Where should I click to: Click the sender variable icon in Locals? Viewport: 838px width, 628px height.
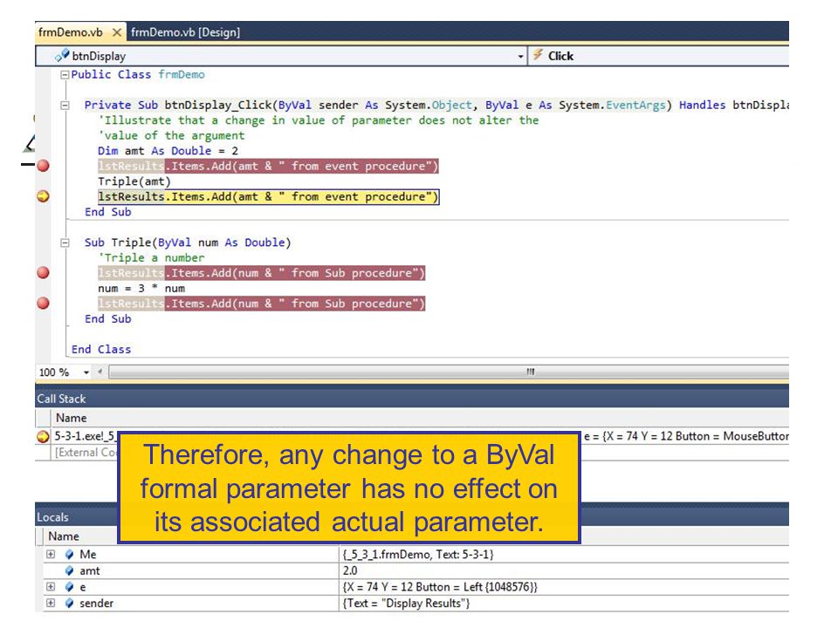(x=69, y=603)
